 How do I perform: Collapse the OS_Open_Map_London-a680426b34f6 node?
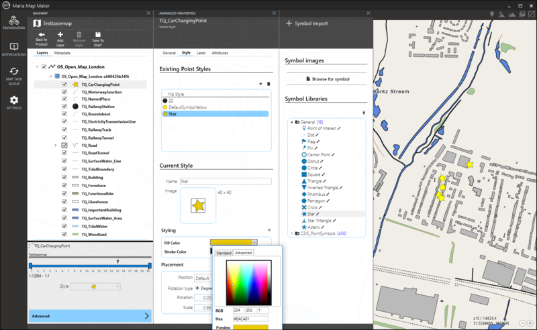50,76
